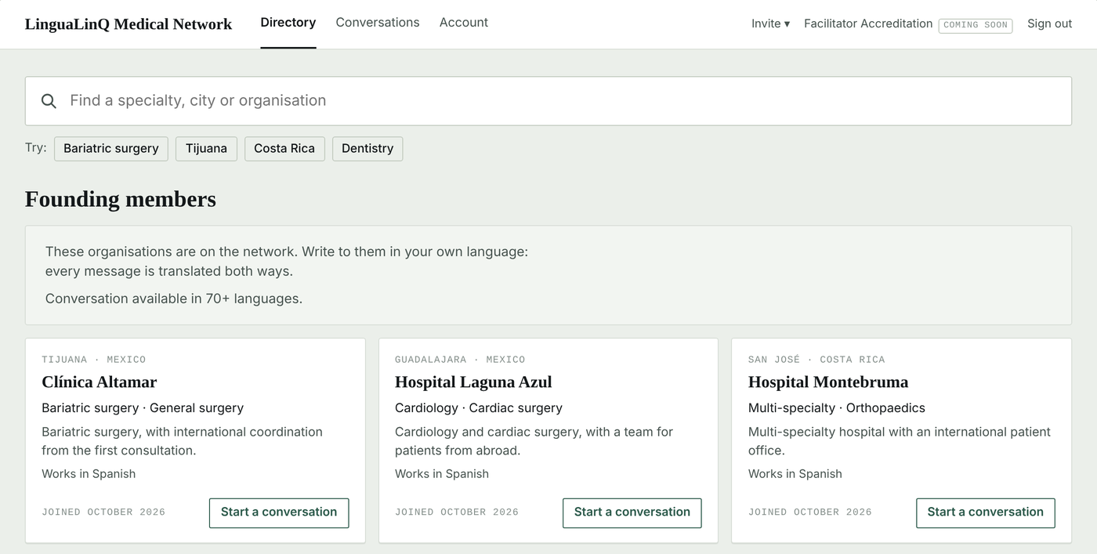1097x554 pixels.
Task: Go to the Account tab
Action: 464,23
